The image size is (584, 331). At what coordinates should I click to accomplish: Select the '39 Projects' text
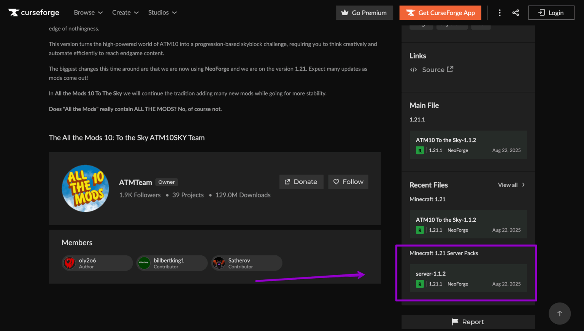pos(188,195)
